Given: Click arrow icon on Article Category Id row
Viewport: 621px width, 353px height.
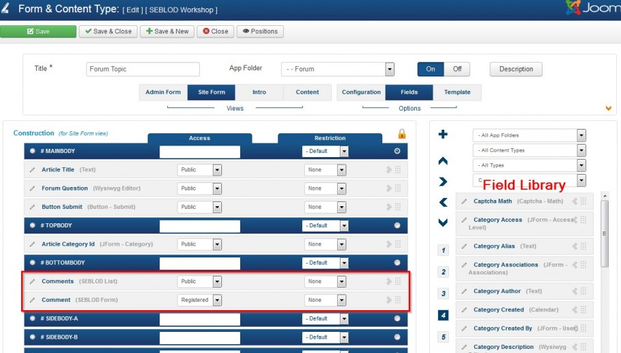Looking at the screenshot, I should click(389, 244).
